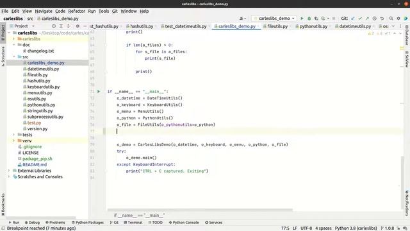Click Python 3.8 (carleslibs) interpreter selector
The width and height of the screenshot is (410, 231).
tap(356, 228)
